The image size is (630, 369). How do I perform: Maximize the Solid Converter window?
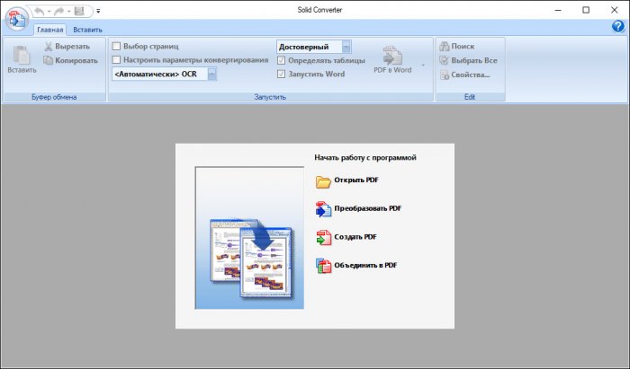pyautogui.click(x=586, y=10)
